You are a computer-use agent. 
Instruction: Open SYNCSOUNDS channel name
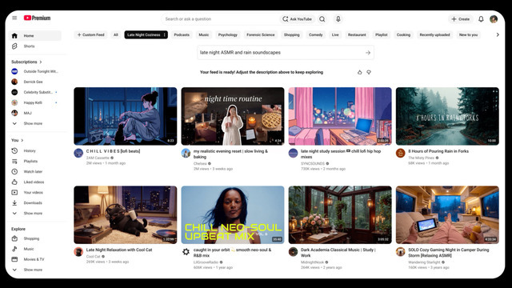[x=313, y=163]
